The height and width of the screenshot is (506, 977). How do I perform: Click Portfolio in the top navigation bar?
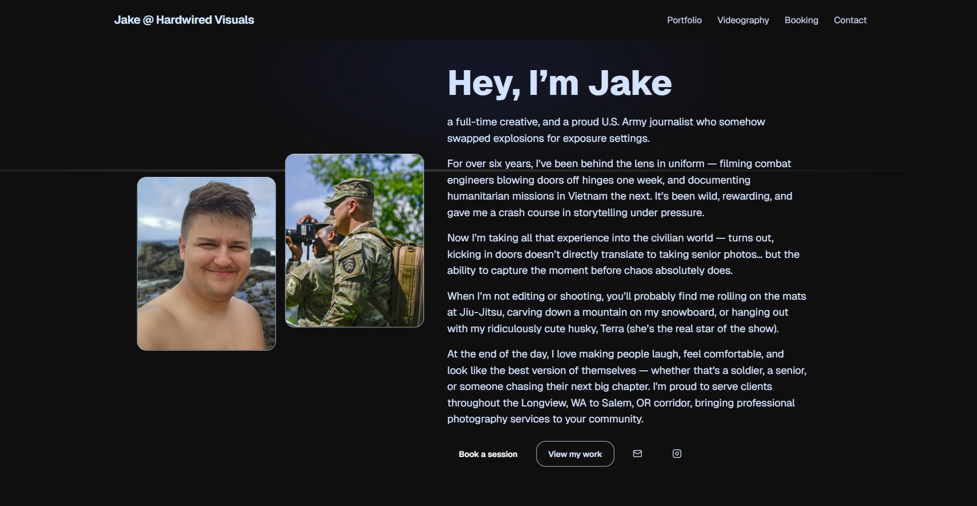[x=684, y=20]
